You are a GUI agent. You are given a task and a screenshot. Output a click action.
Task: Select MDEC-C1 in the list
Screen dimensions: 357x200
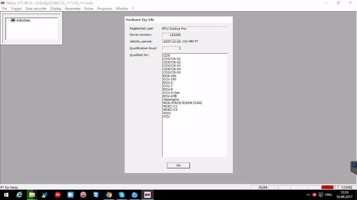click(x=170, y=106)
